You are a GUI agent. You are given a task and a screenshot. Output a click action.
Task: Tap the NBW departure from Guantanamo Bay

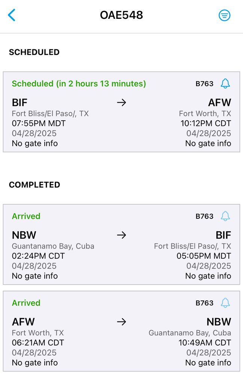pyautogui.click(x=24, y=235)
